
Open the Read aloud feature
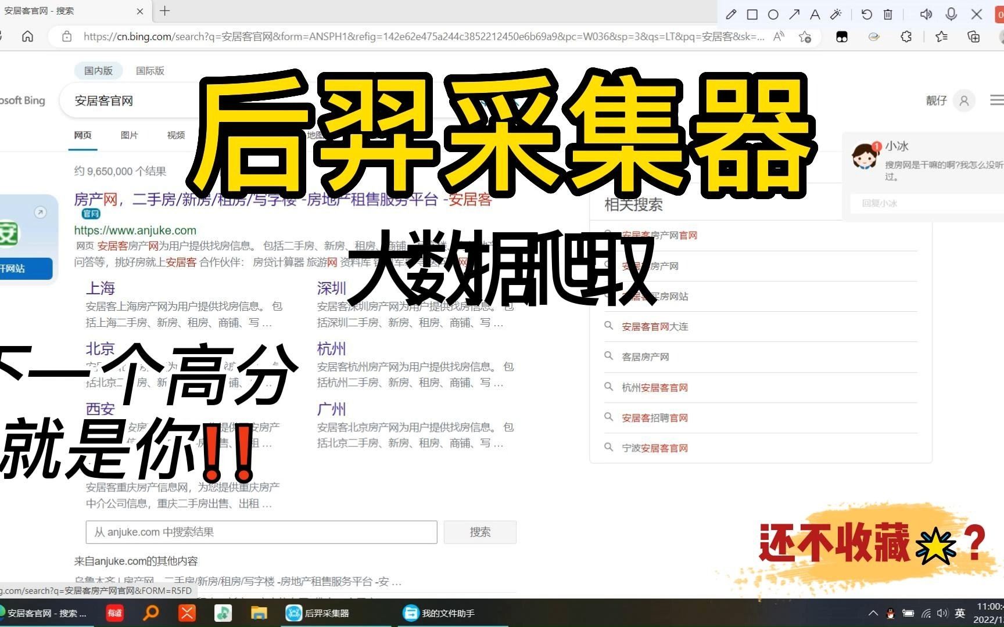click(779, 37)
